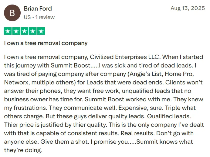
Task: Click the Aug 13, 2025 review date
Action: click(x=188, y=8)
